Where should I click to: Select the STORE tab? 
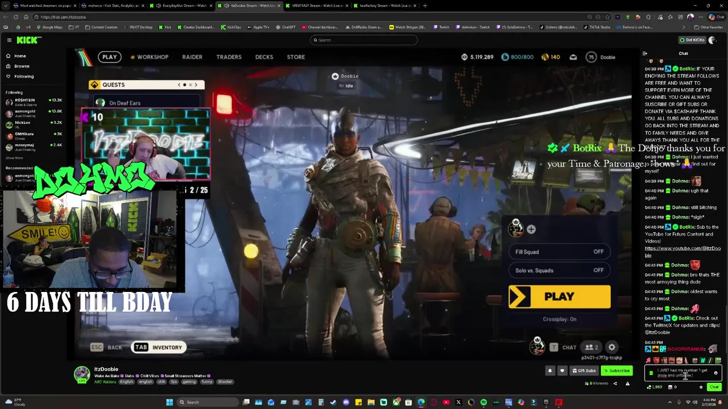click(296, 57)
